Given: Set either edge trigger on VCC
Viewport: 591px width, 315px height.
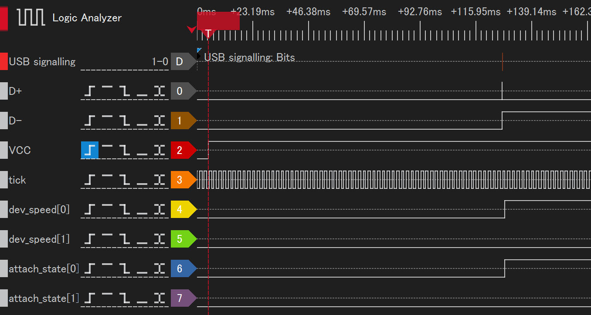Looking at the screenshot, I should click(x=160, y=150).
